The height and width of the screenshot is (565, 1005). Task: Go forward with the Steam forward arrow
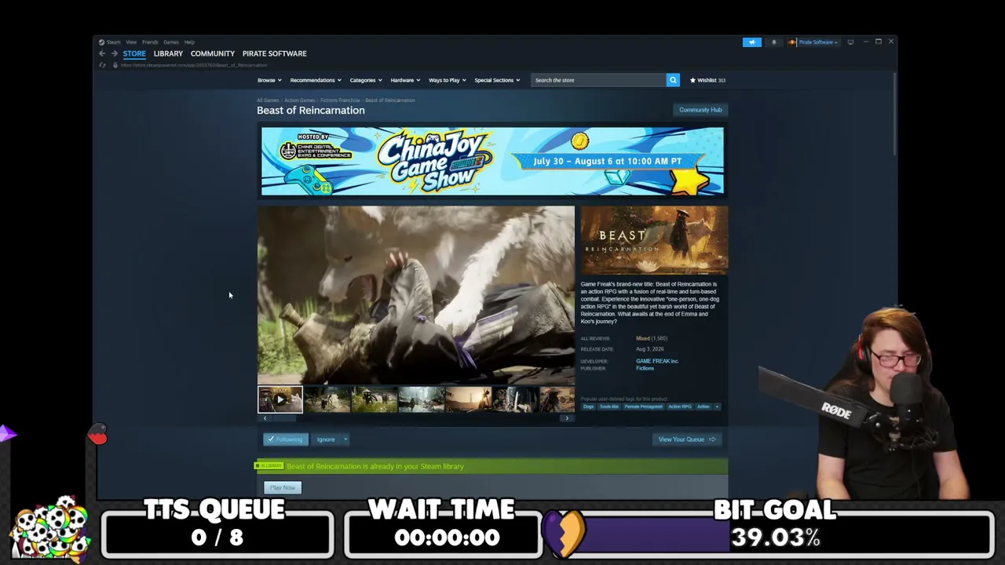(x=114, y=53)
